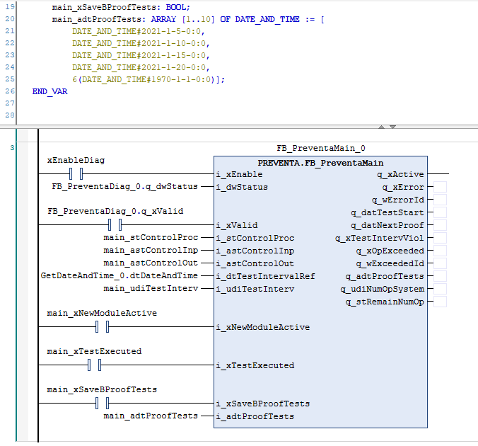Click the FB_PreventaDiag_0.q_xValid contact symbol
The height and width of the screenshot is (446, 478).
tap(115, 224)
